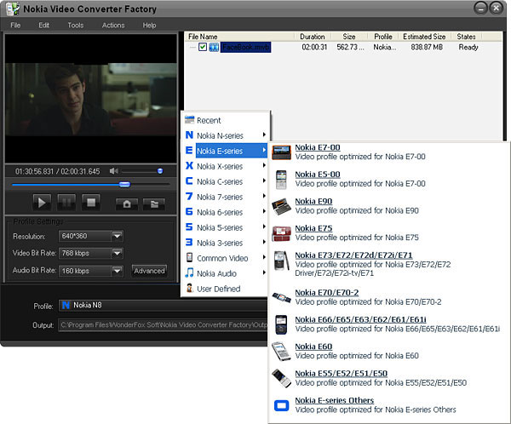Viewport: 511px width, 424px height.
Task: Click the Play button
Action: [x=41, y=202]
